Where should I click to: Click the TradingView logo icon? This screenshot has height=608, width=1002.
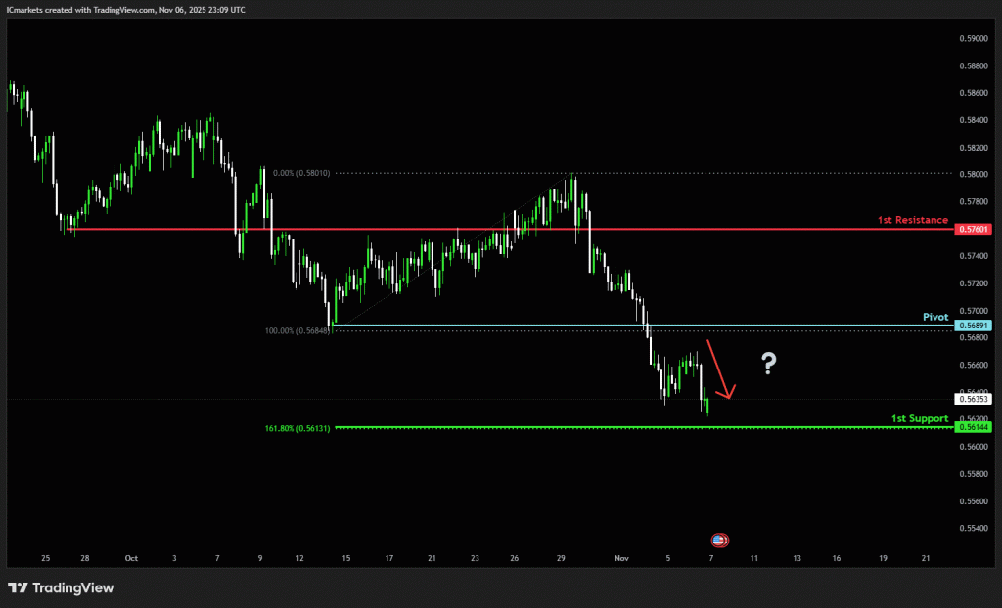coord(18,587)
